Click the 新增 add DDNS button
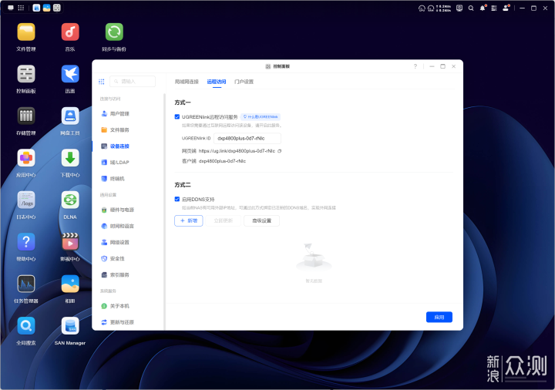 (189, 221)
